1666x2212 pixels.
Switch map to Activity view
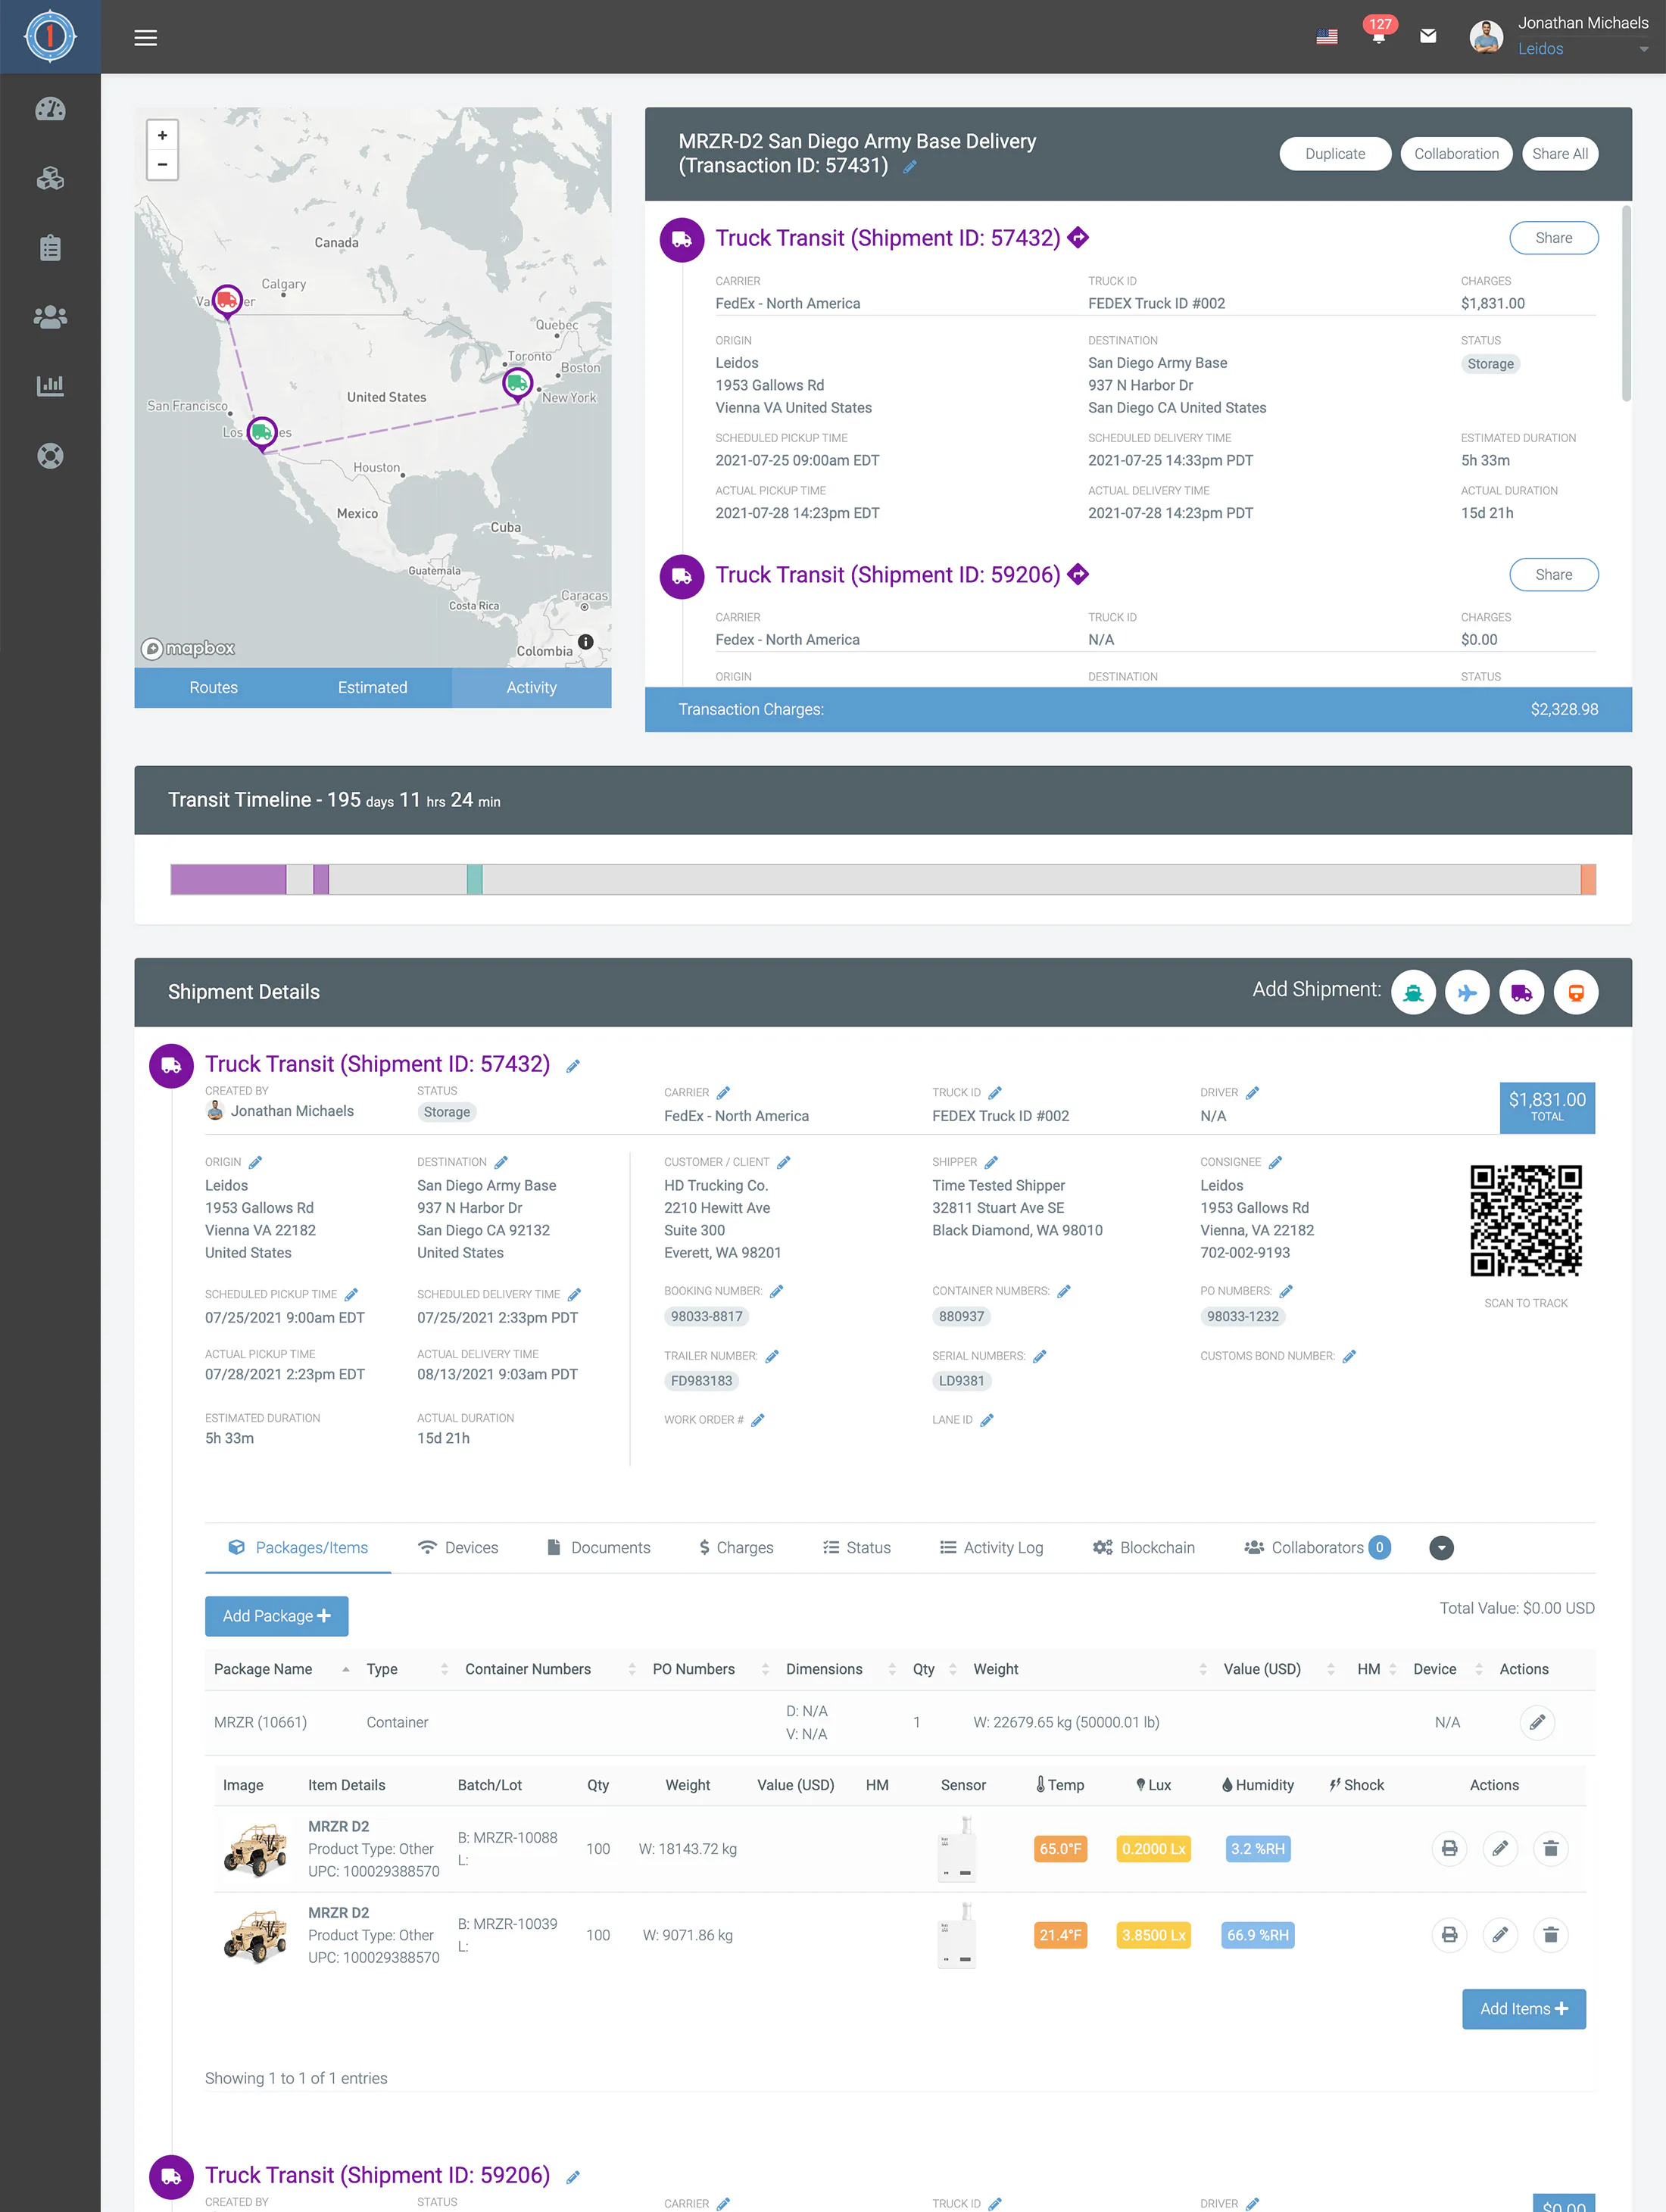[x=532, y=688]
